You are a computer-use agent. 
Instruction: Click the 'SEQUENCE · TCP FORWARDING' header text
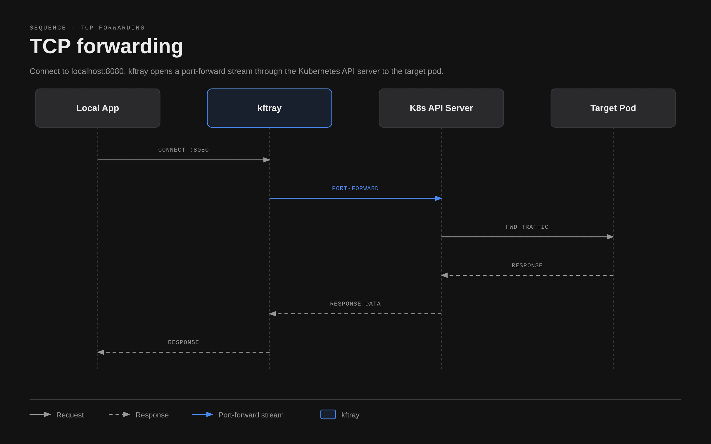tap(87, 27)
